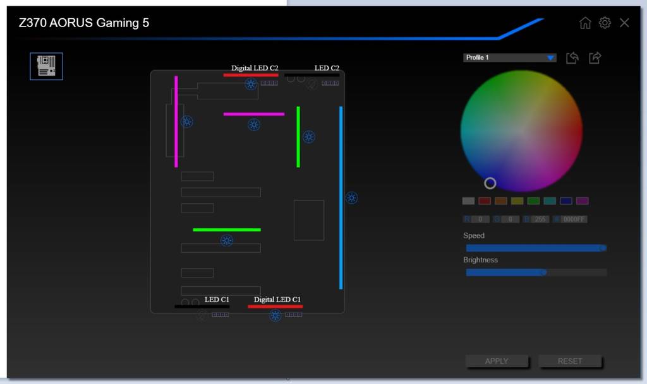Select the motherboard thumbnail
This screenshot has width=647, height=384.
(x=46, y=66)
